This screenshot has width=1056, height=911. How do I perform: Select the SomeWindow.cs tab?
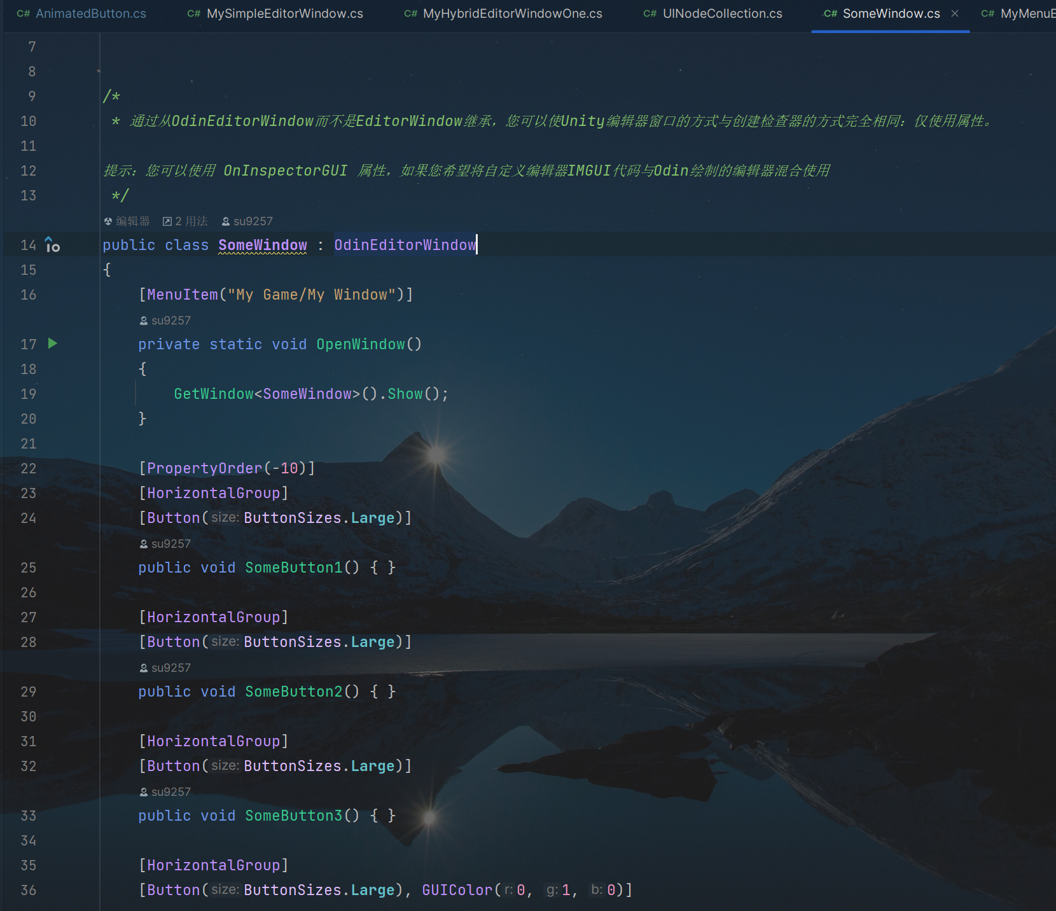[x=891, y=13]
